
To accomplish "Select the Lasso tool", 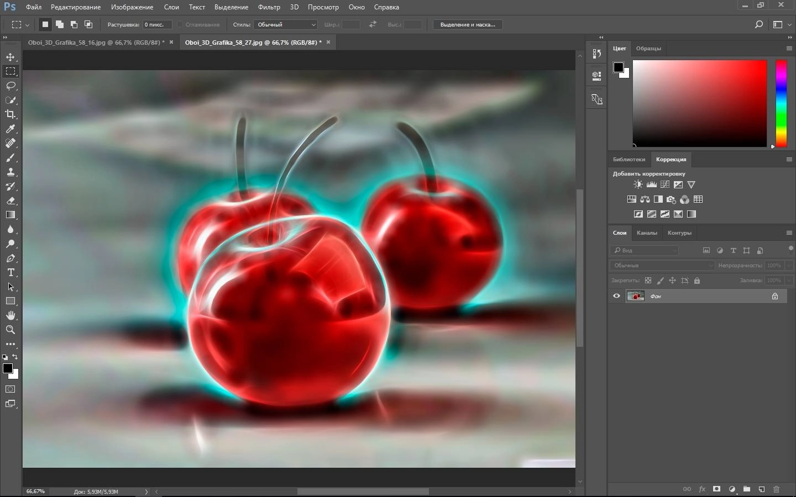I will point(11,86).
